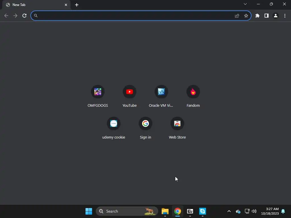Image resolution: width=291 pixels, height=218 pixels.
Task: Share this page icon in address bar
Action: pos(237,16)
